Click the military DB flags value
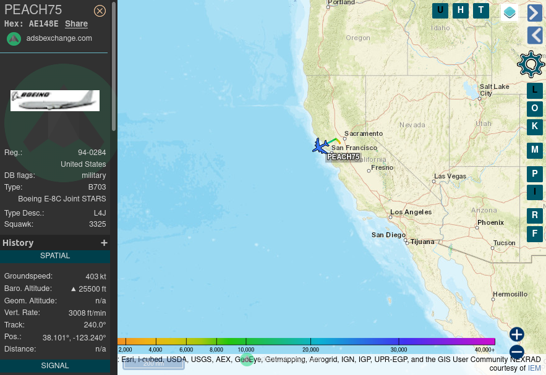546x375 pixels. click(x=93, y=175)
